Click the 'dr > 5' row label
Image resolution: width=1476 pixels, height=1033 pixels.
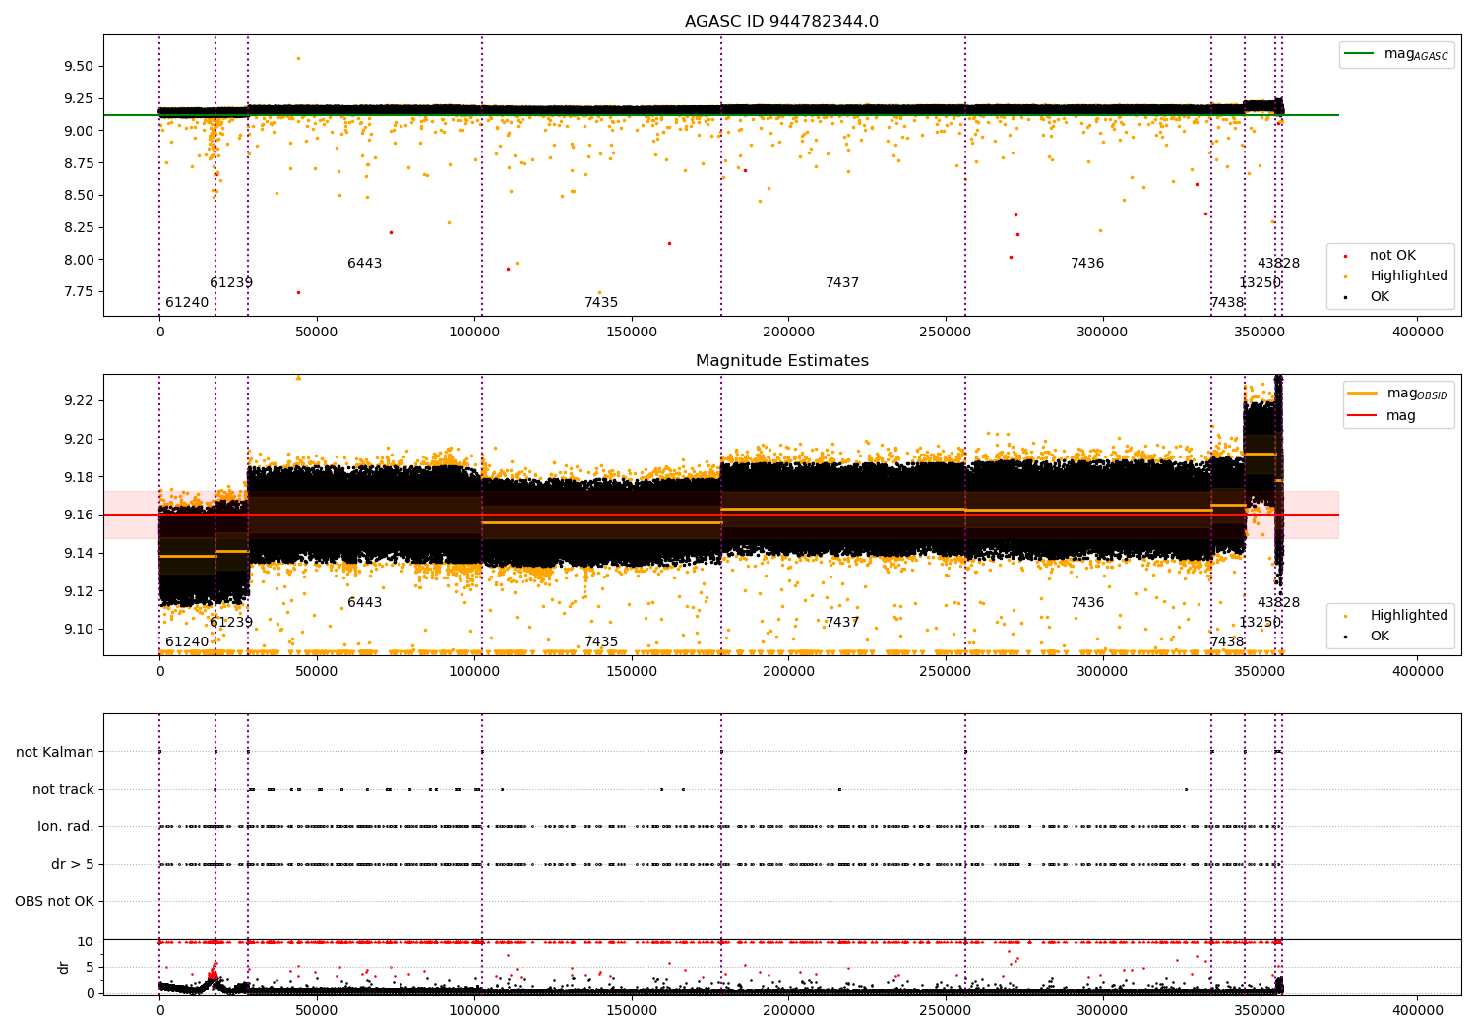coord(73,864)
